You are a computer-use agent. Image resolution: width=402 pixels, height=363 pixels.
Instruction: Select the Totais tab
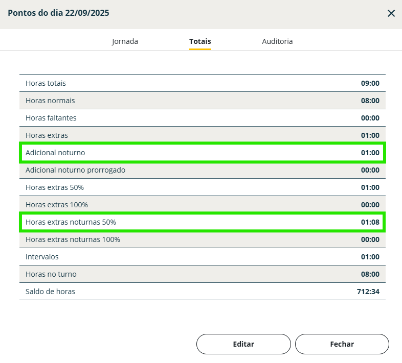click(200, 41)
